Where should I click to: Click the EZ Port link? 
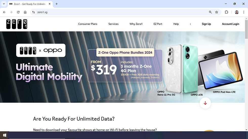point(158,24)
